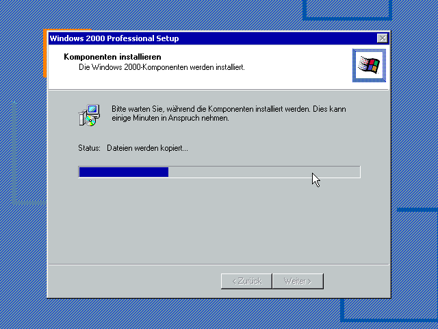Image resolution: width=438 pixels, height=329 pixels.
Task: Click the Windows flag logo in header
Action: pyautogui.click(x=369, y=66)
